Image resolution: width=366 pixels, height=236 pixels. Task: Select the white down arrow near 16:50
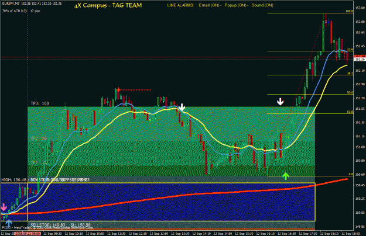pos(280,102)
